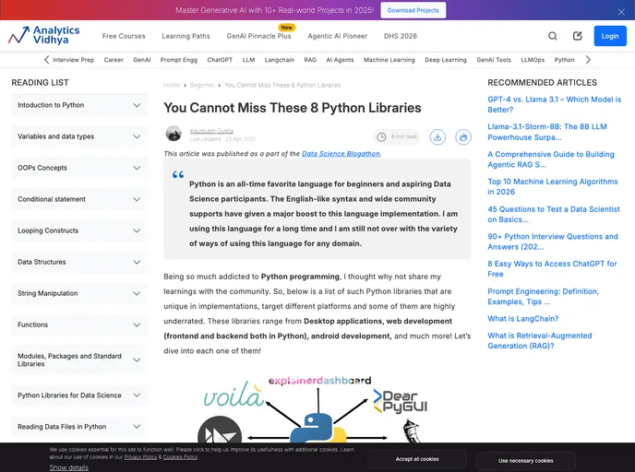Image resolution: width=635 pixels, height=472 pixels.
Task: Click the search magnifier icon in header
Action: [553, 36]
